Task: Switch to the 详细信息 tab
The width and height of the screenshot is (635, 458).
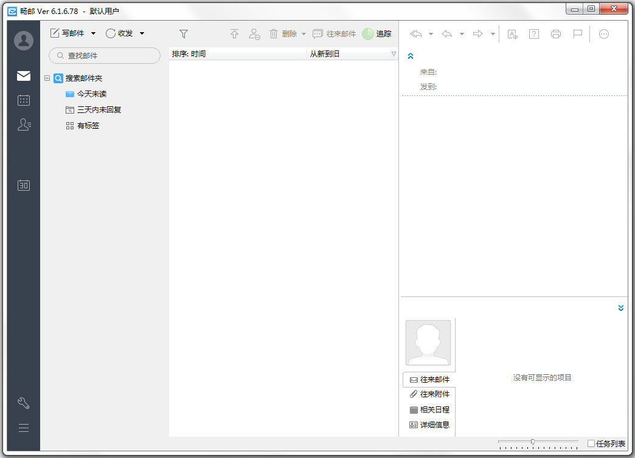Action: [429, 425]
